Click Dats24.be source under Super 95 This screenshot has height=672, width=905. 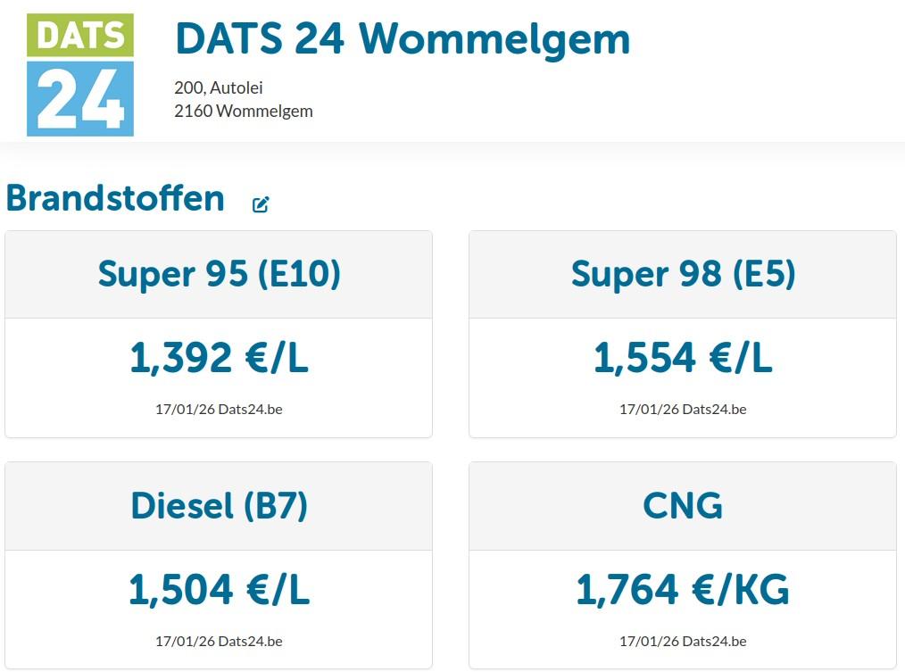tap(251, 410)
